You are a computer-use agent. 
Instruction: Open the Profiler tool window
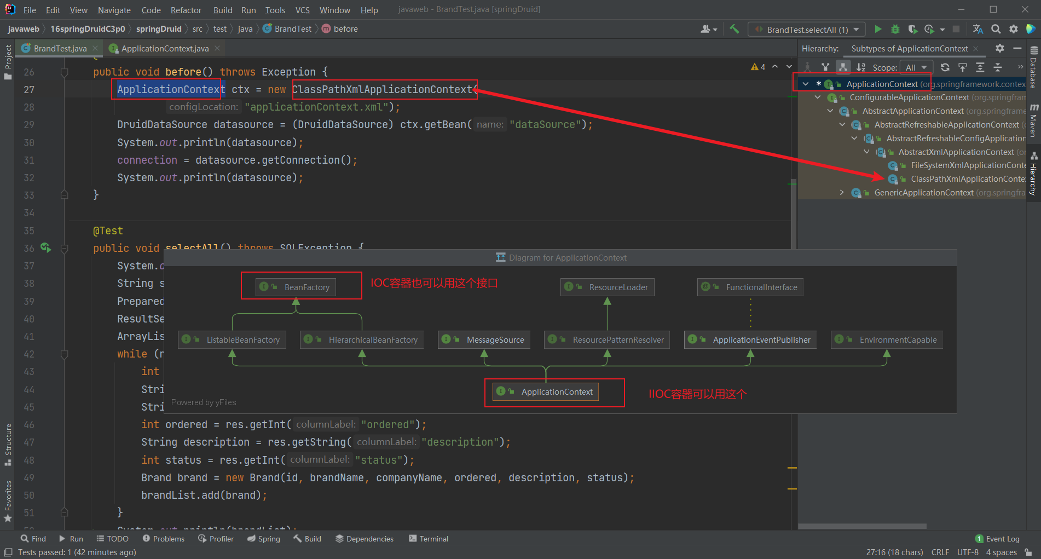point(216,539)
